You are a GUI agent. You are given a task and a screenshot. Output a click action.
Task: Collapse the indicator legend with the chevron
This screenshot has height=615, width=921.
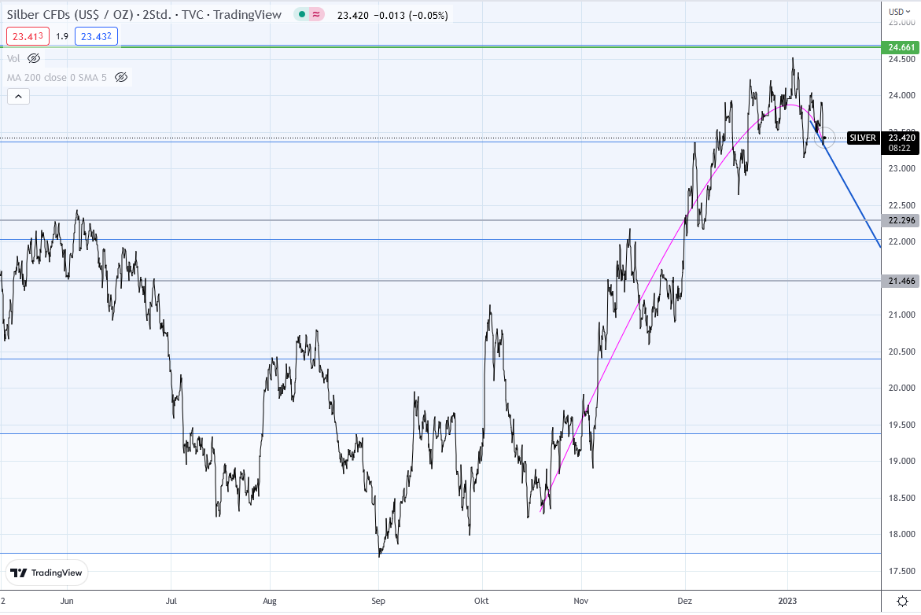click(18, 96)
